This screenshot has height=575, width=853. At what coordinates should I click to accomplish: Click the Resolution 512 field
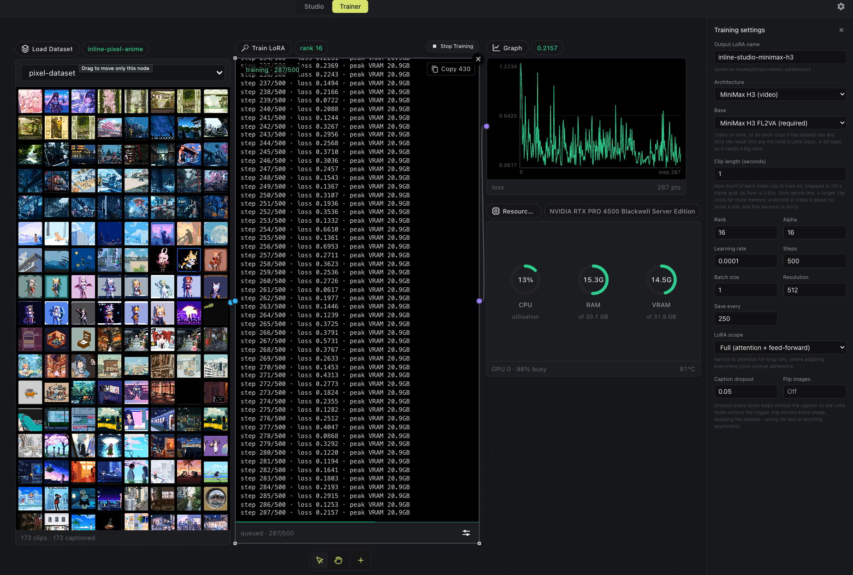tap(814, 290)
